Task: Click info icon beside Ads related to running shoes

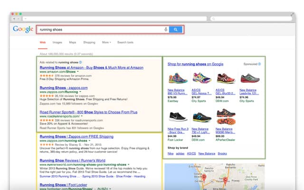Action: 80,62
